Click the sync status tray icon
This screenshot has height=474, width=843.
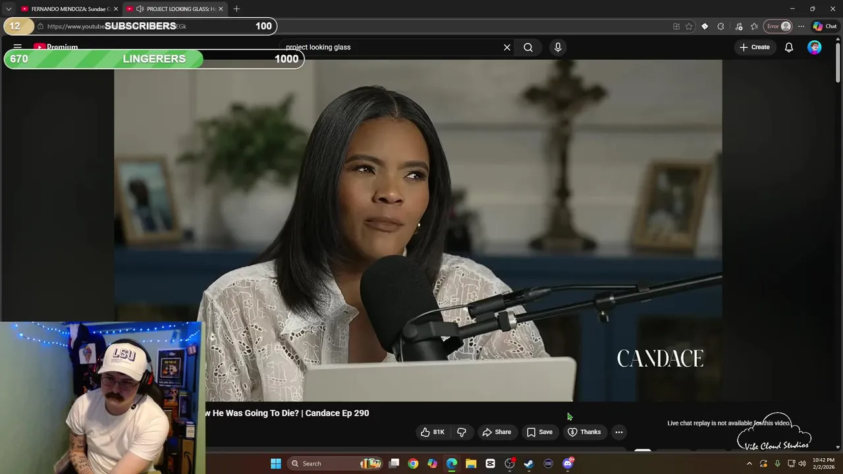pos(763,463)
